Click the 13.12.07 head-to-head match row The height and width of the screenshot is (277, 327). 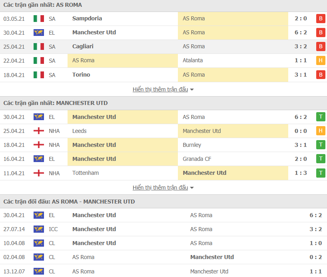click(163, 271)
